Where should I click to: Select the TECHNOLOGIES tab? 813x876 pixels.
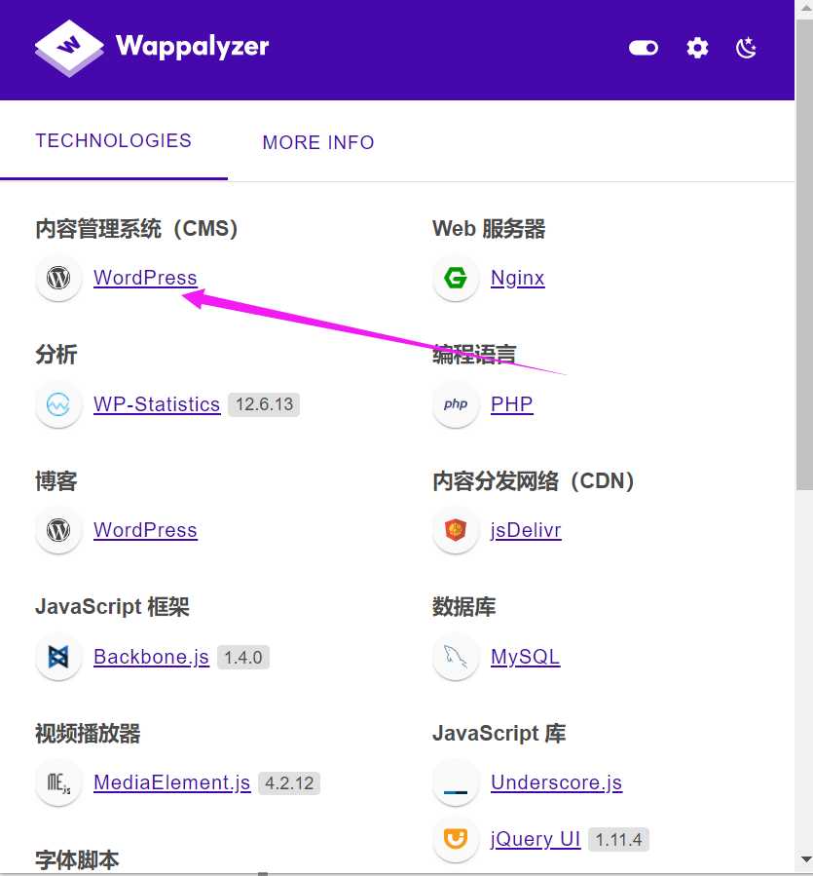point(113,140)
